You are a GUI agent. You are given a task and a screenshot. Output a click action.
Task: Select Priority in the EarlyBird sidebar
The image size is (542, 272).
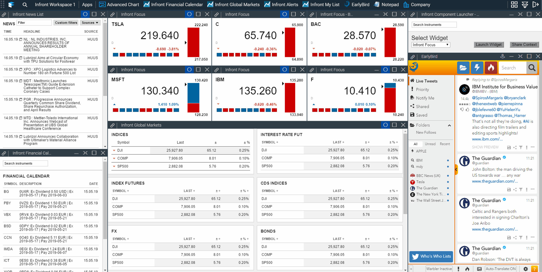(x=423, y=89)
